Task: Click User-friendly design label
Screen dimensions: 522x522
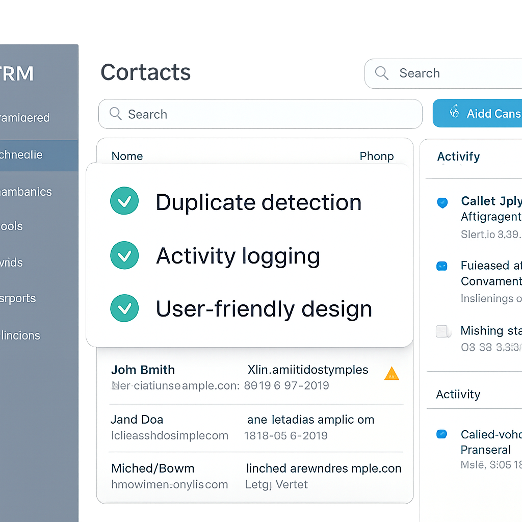Action: click(264, 309)
